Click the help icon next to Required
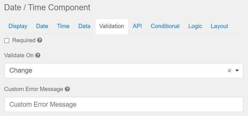 pyautogui.click(x=40, y=40)
